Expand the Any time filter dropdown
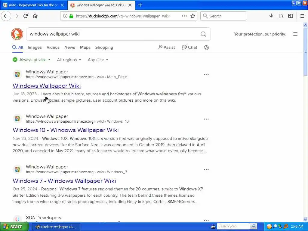The height and width of the screenshot is (231, 308). (x=98, y=60)
